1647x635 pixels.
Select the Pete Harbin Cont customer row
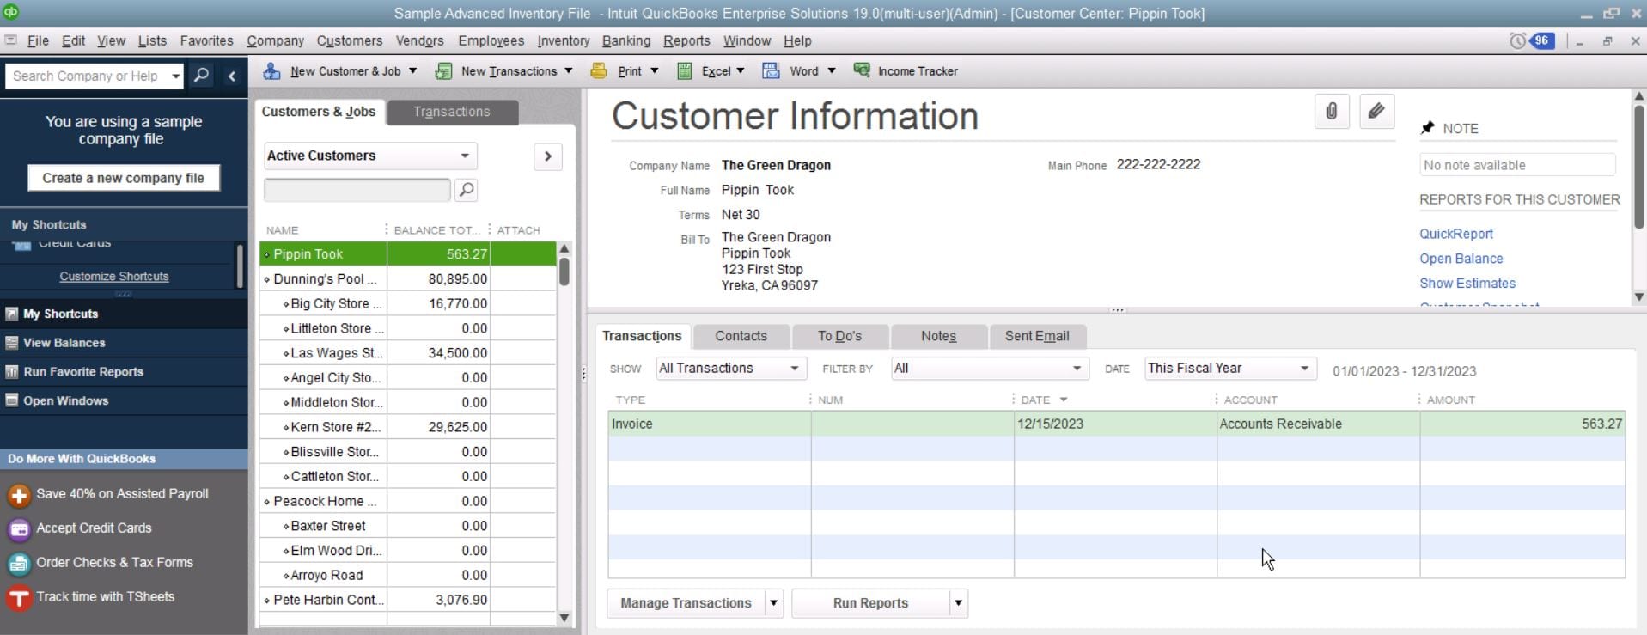pos(408,601)
